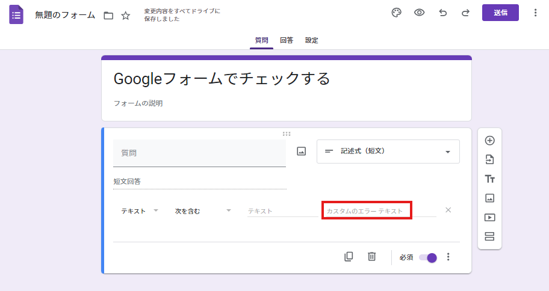549x291 pixels.
Task: Click the 無題のフォーム document name
Action: pos(65,15)
